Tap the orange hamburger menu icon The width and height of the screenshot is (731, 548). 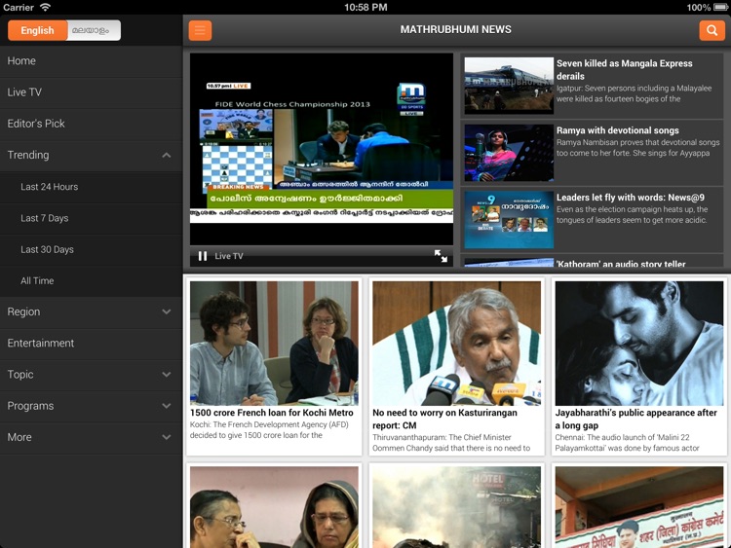(200, 31)
